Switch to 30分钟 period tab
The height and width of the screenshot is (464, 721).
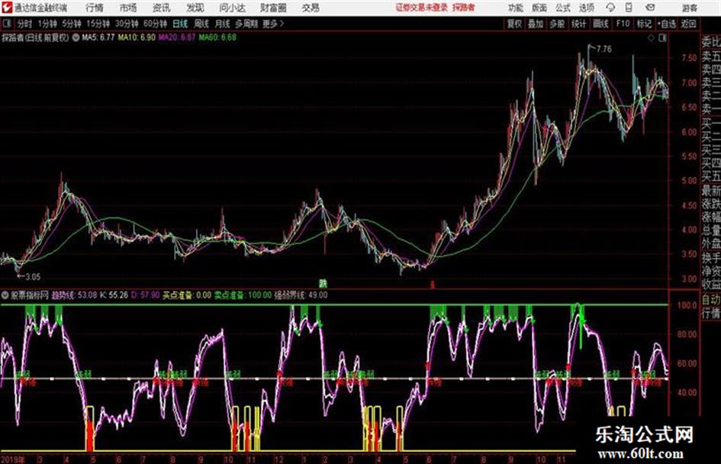coord(127,24)
